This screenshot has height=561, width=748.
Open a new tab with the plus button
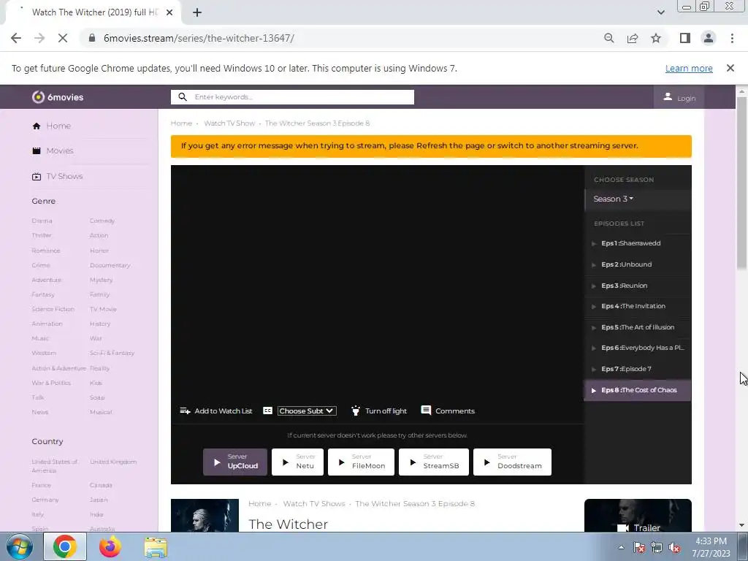tap(197, 12)
